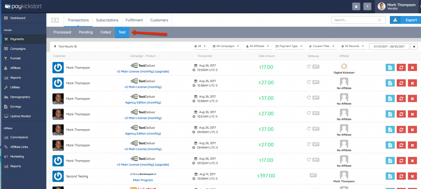Open the 50 Records dropdown
421x189 pixels.
354,46
